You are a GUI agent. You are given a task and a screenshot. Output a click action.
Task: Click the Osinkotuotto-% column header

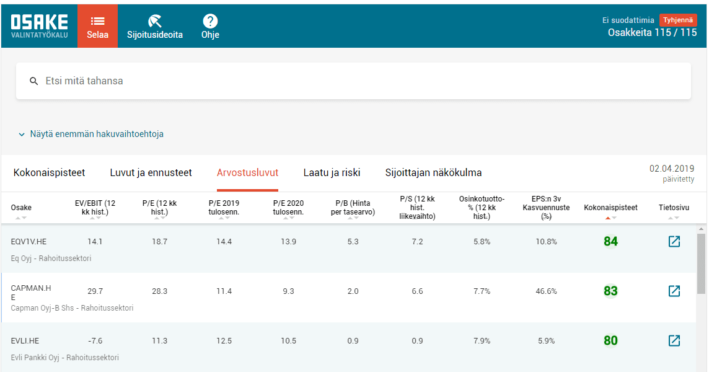[x=482, y=207]
